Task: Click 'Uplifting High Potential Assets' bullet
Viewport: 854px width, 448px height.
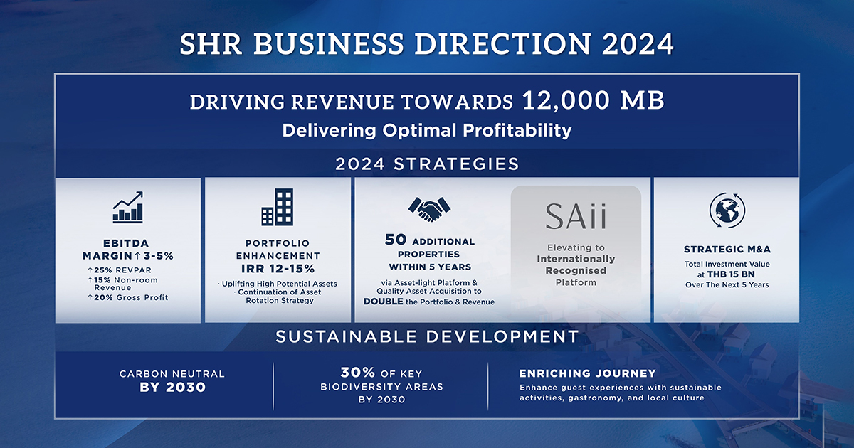Action: pyautogui.click(x=278, y=284)
